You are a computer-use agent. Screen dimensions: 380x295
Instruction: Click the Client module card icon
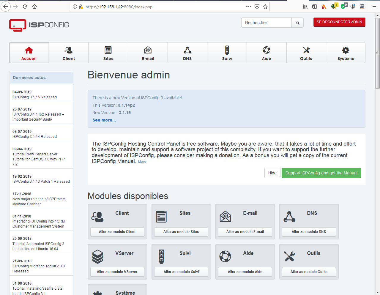[97, 217]
